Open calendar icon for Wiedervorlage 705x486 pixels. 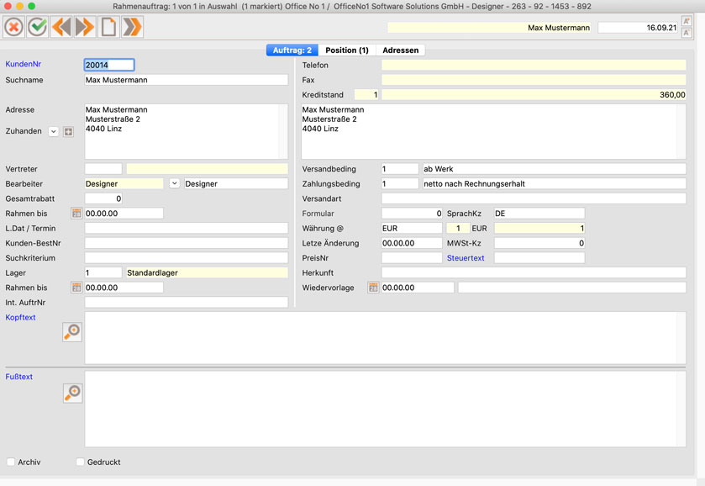(x=373, y=288)
